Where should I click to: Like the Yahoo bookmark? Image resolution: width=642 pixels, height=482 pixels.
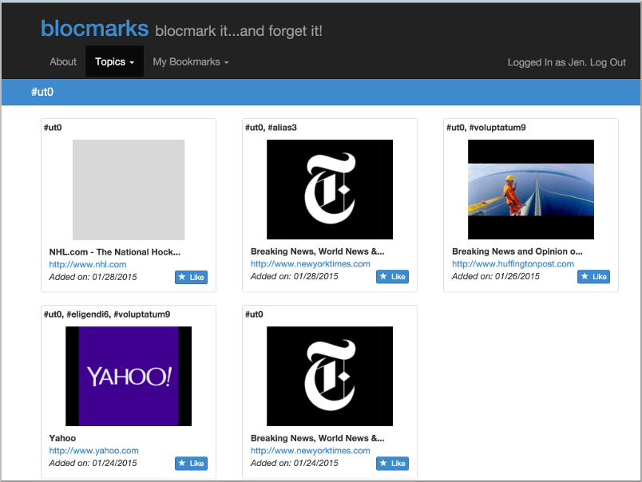[191, 463]
